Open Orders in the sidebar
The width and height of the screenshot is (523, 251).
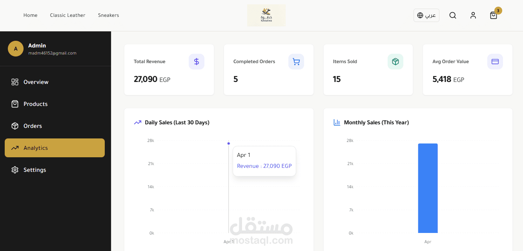pos(55,126)
